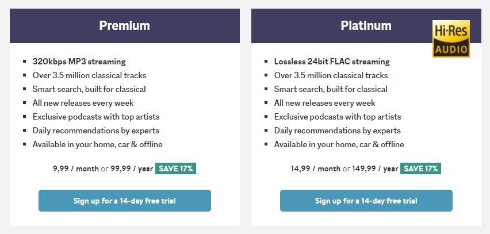Click Premium's Smart search feature line
490x234 pixels.
(89, 89)
